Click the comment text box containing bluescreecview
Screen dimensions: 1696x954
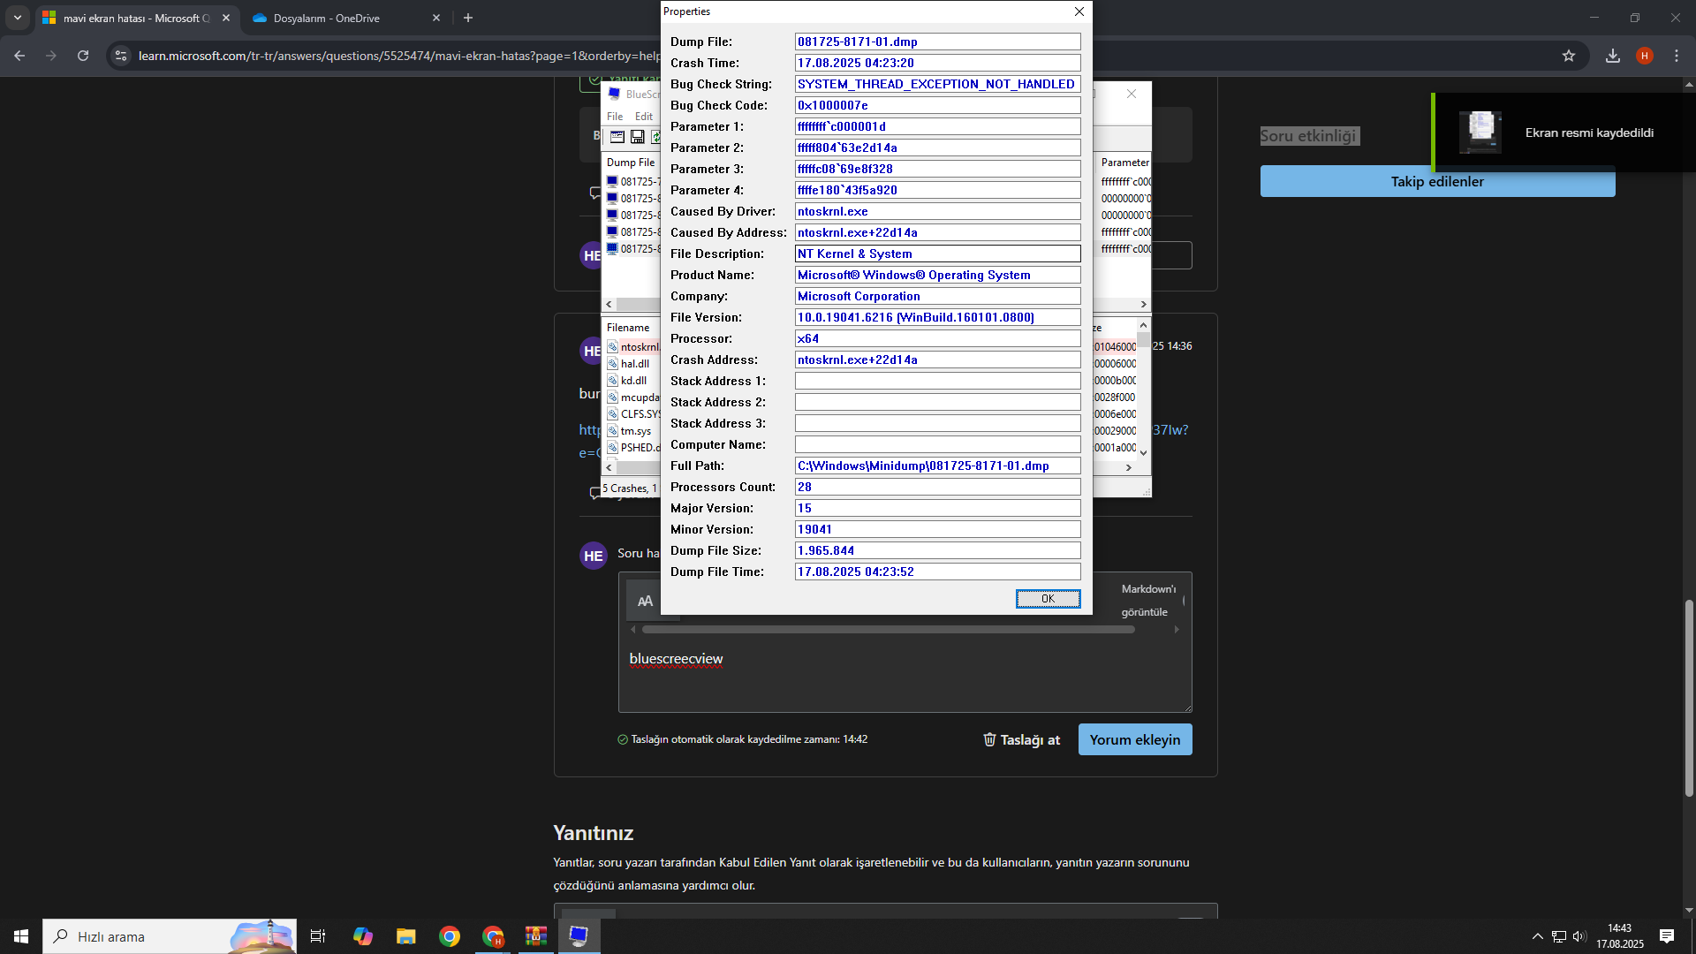(905, 676)
